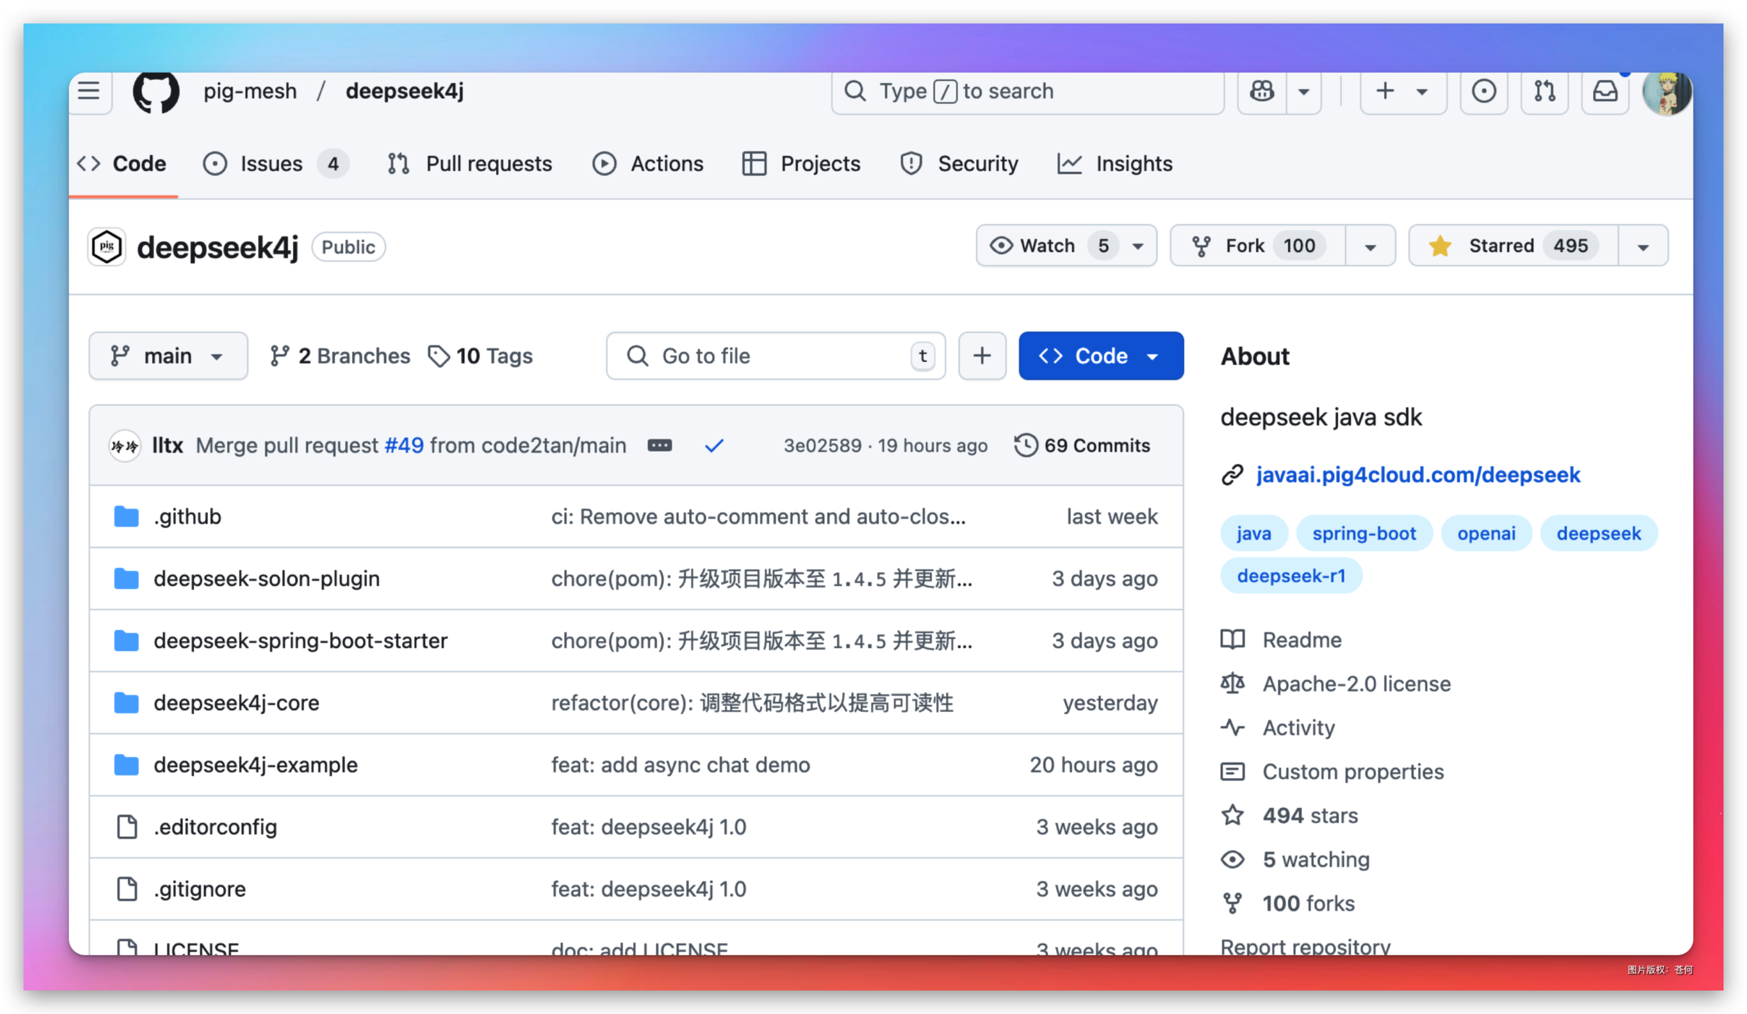The width and height of the screenshot is (1747, 1014).
Task: Open the main branch dropdown
Action: click(168, 356)
